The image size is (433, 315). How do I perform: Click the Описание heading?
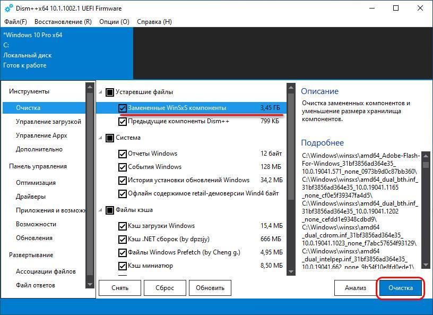click(319, 91)
